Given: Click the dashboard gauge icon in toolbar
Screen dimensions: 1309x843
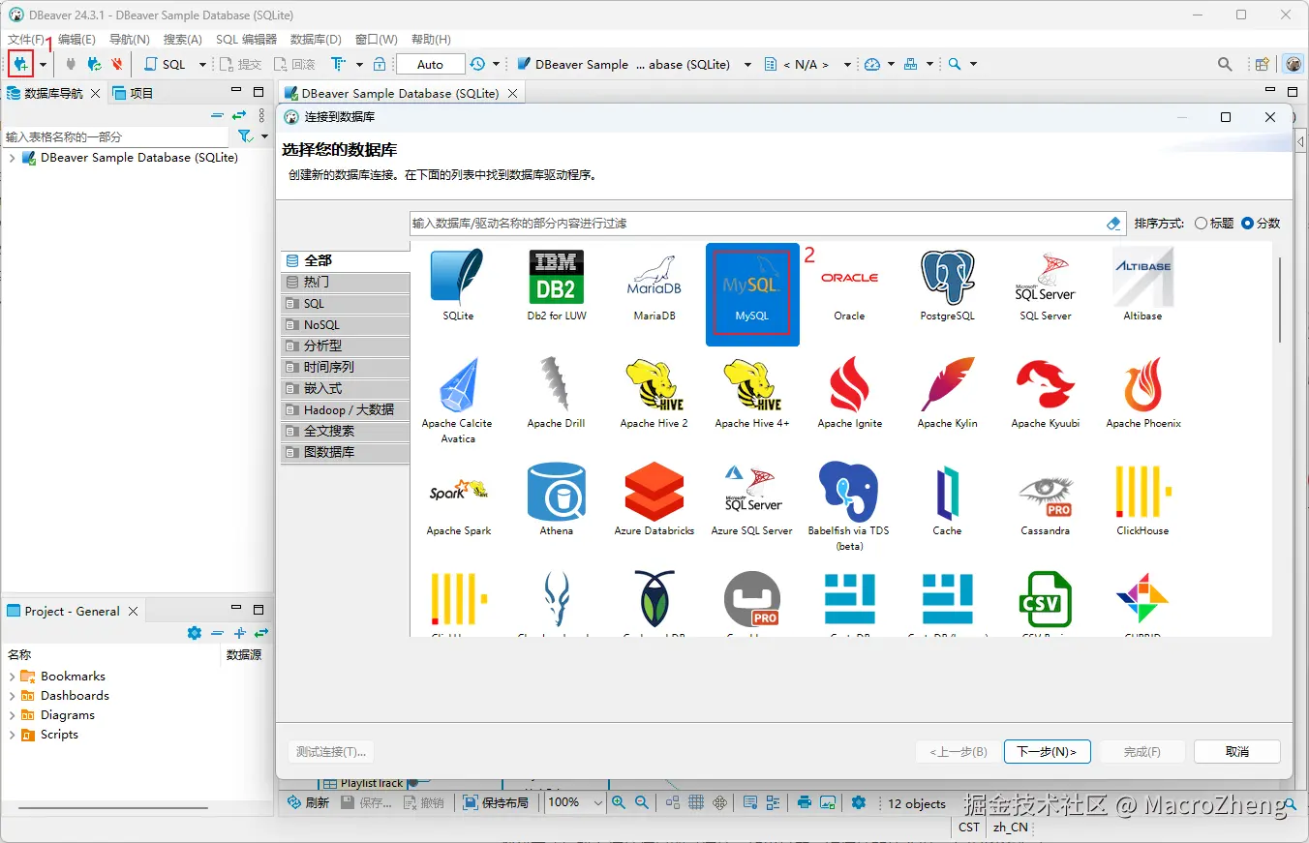Looking at the screenshot, I should [x=872, y=64].
